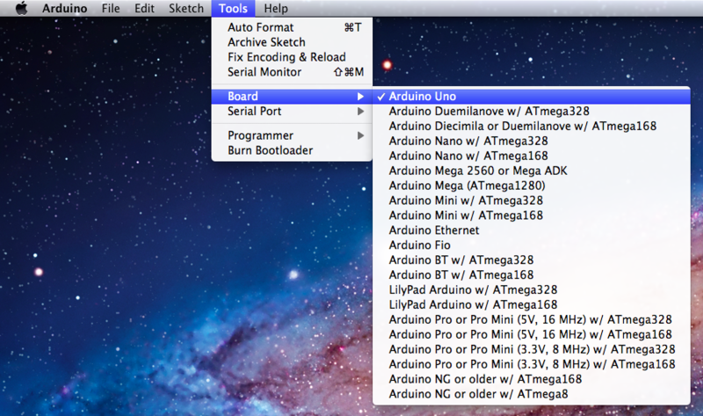This screenshot has height=416, width=703.
Task: Select Arduino Mega (ATmega1280)
Action: 532,186
